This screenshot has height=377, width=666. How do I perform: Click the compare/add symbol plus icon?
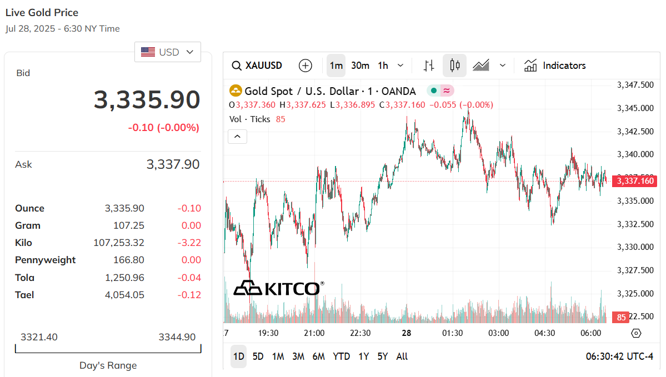[306, 66]
